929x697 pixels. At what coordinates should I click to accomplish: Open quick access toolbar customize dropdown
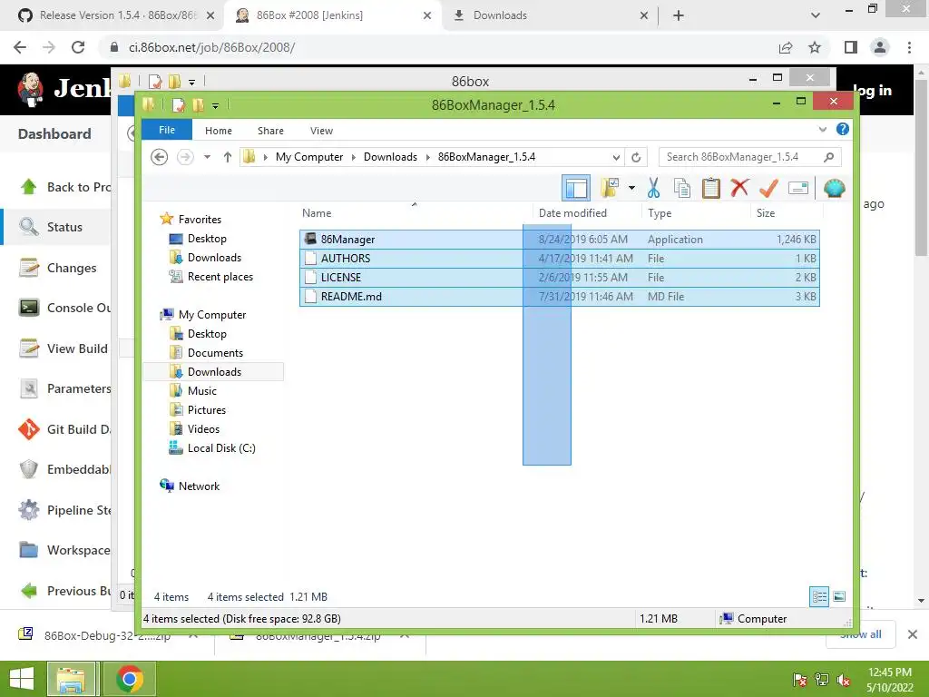coord(215,105)
